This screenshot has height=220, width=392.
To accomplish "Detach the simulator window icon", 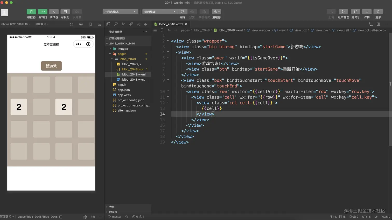I will tap(100, 24).
